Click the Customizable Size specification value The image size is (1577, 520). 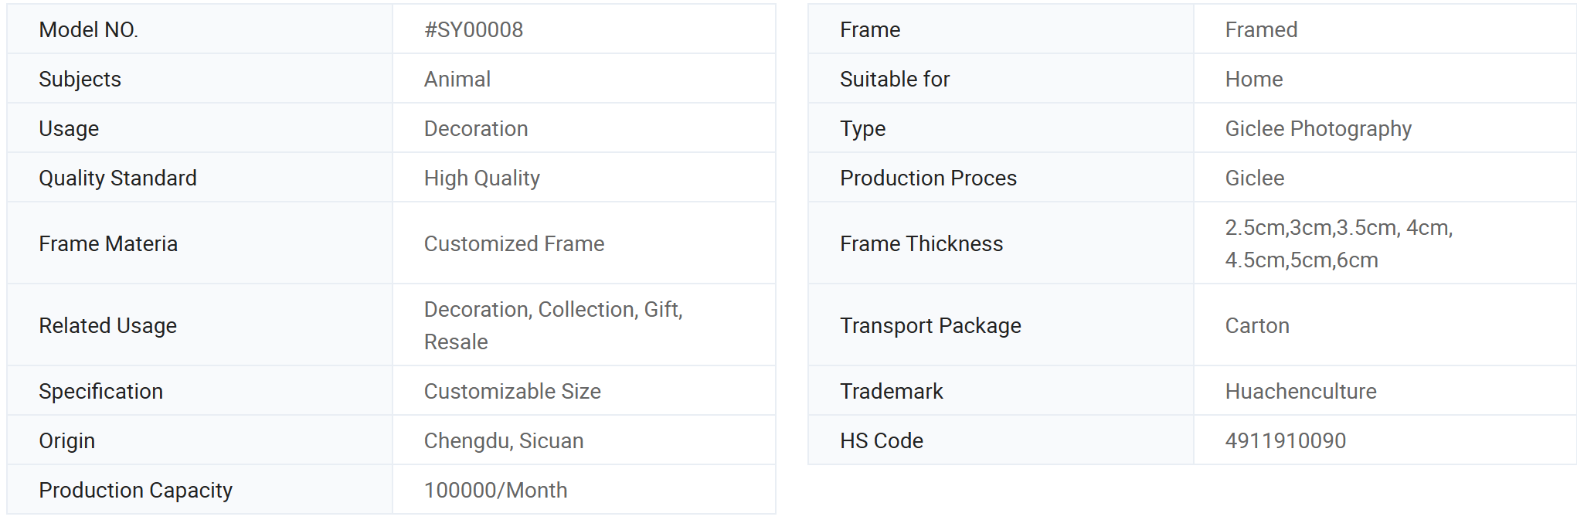512,391
